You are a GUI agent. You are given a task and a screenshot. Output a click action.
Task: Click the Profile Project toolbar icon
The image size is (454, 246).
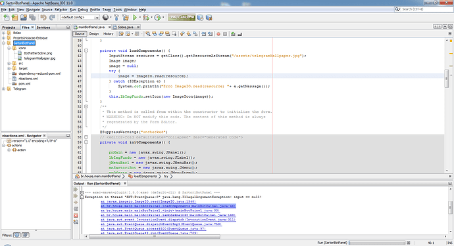(157, 18)
